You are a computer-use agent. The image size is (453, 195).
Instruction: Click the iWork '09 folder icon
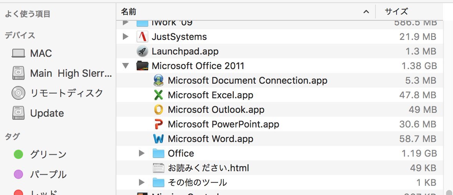click(x=142, y=23)
